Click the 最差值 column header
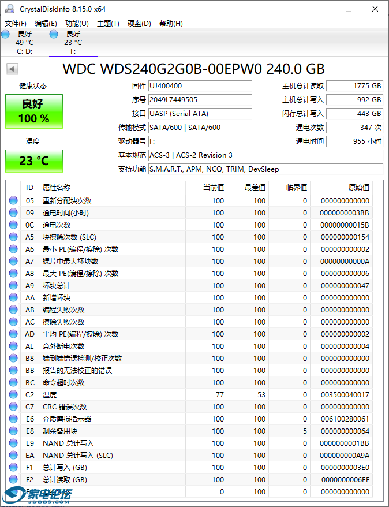The image size is (389, 507). pos(248,188)
